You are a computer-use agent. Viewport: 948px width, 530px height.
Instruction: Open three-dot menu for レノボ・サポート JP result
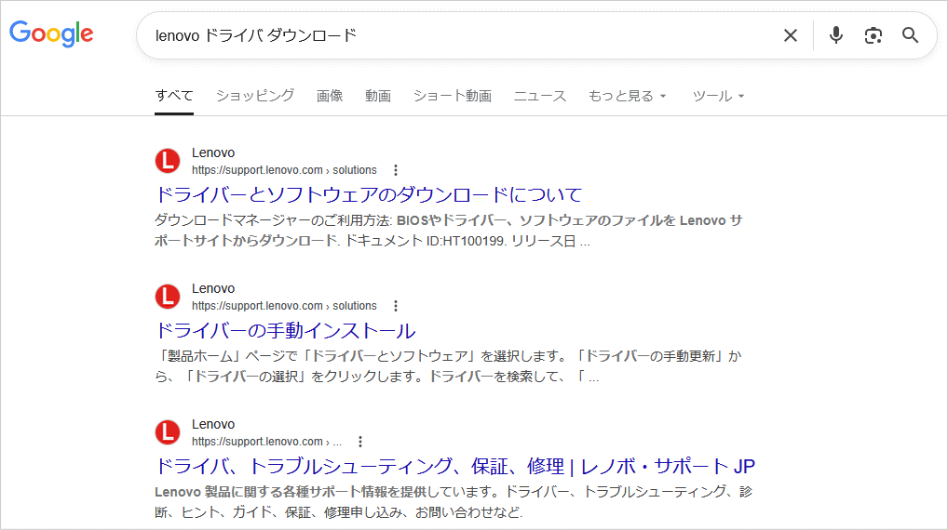[360, 442]
